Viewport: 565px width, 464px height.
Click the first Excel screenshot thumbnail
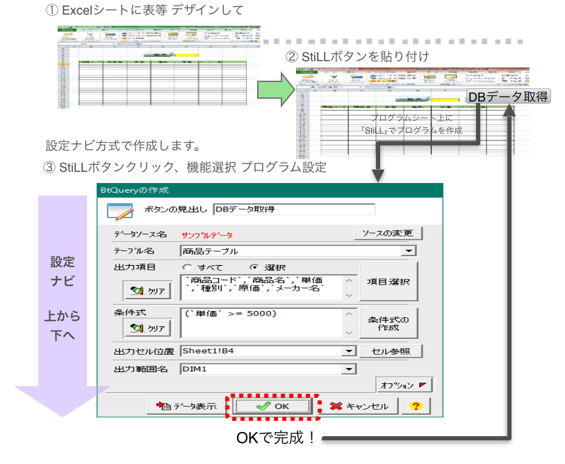[x=159, y=67]
